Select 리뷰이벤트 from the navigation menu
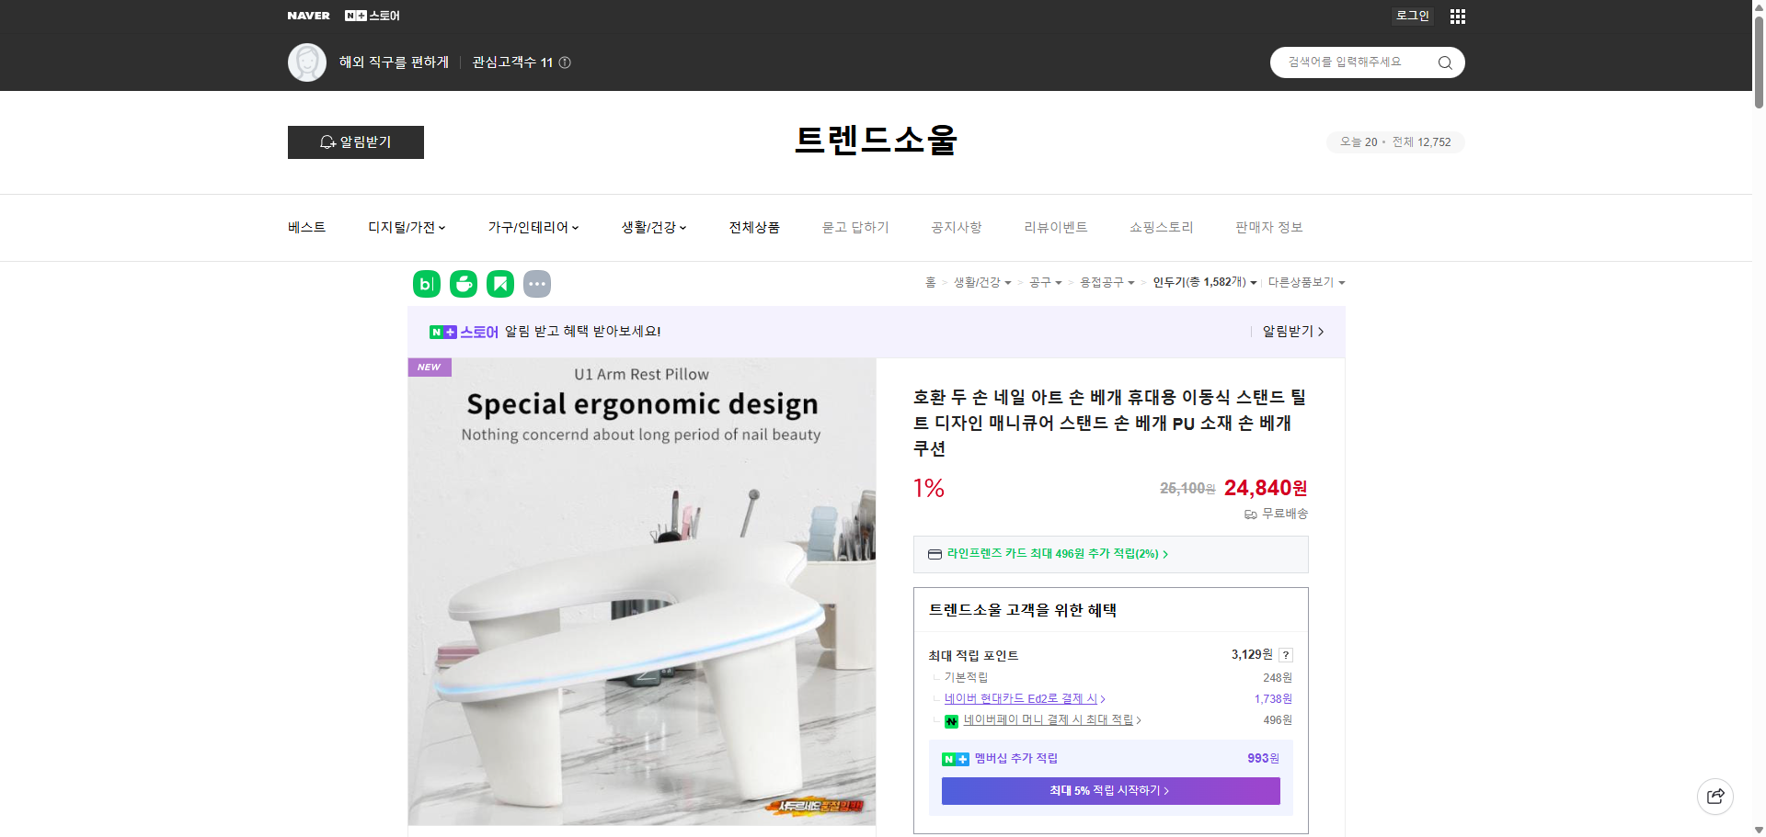This screenshot has height=837, width=1766. tap(1055, 227)
